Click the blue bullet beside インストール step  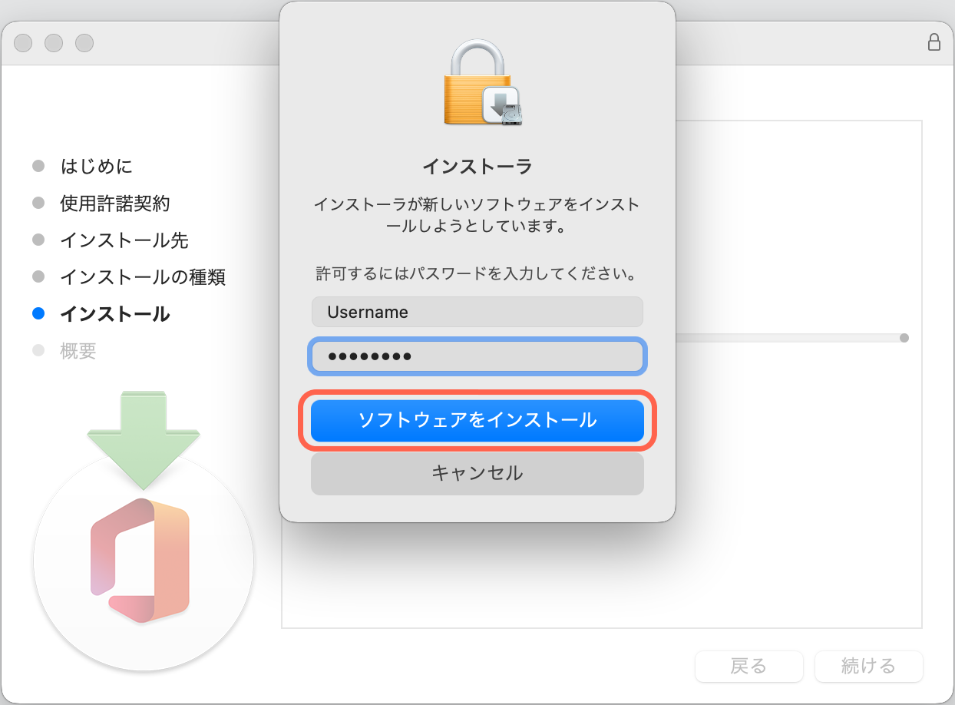pos(38,313)
